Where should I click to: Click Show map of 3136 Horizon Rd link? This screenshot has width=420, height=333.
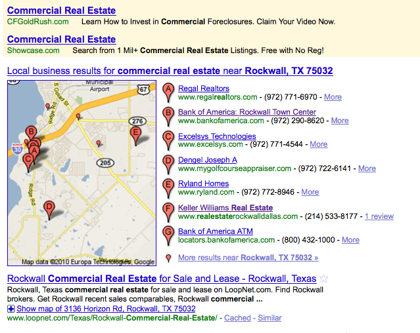[106, 309]
